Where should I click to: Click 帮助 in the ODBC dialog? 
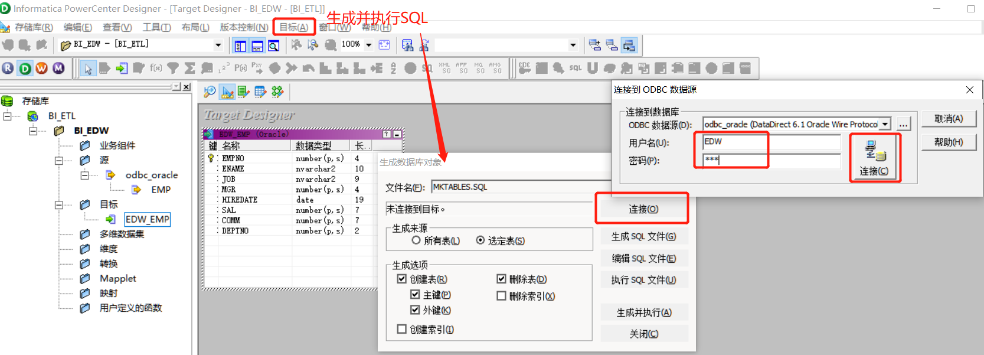[949, 142]
